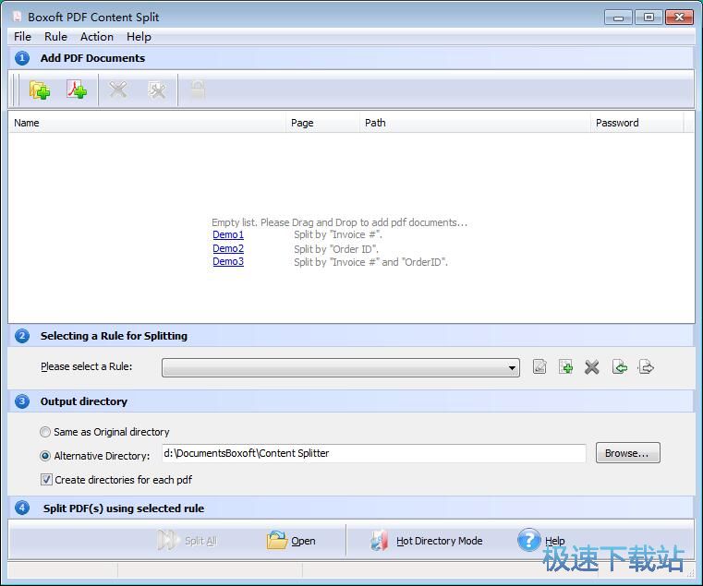Select Same as Original directory option
The height and width of the screenshot is (586, 703).
pos(45,432)
